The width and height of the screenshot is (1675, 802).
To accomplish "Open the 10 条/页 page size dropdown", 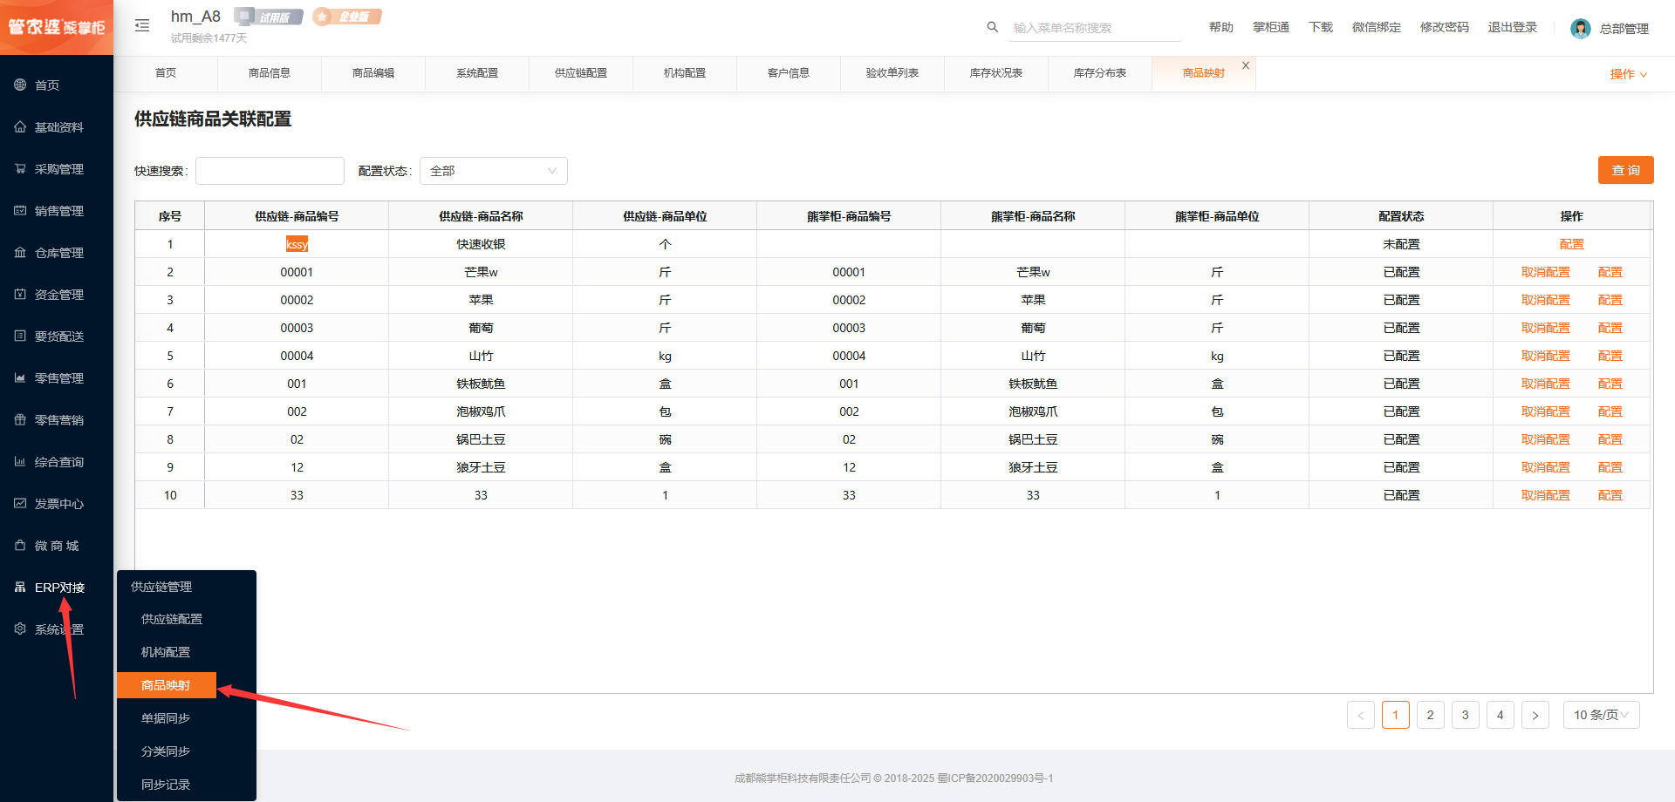I will 1602,715.
